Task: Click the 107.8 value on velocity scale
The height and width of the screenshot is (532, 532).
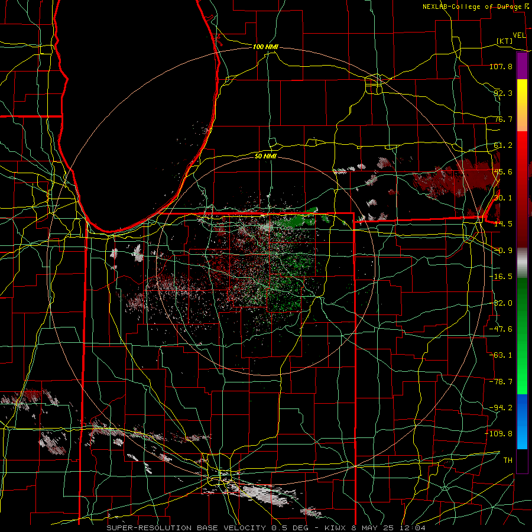Action: click(x=501, y=66)
